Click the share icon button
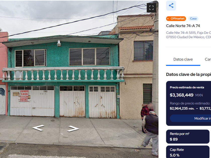Viewport: 211px width, 158px height. click(x=171, y=6)
